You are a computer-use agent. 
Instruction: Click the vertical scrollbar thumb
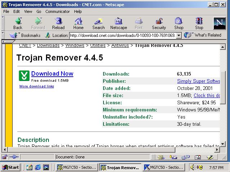pyautogui.click(x=223, y=87)
